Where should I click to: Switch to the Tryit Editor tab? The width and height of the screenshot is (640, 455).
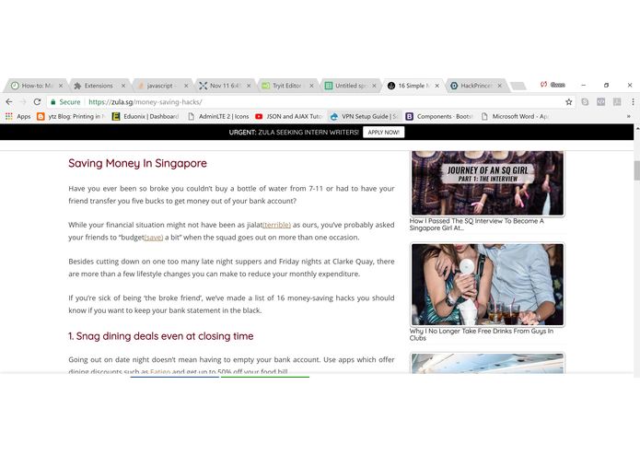[x=285, y=86]
